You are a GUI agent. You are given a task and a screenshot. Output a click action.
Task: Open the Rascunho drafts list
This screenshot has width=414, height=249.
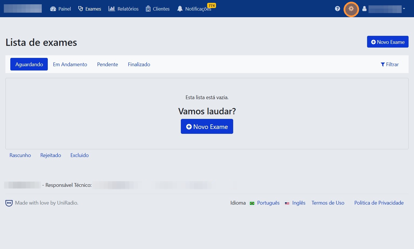click(20, 155)
